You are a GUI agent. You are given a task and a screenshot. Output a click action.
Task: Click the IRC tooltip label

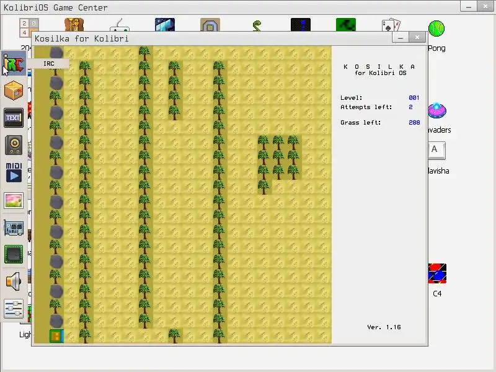(x=49, y=64)
